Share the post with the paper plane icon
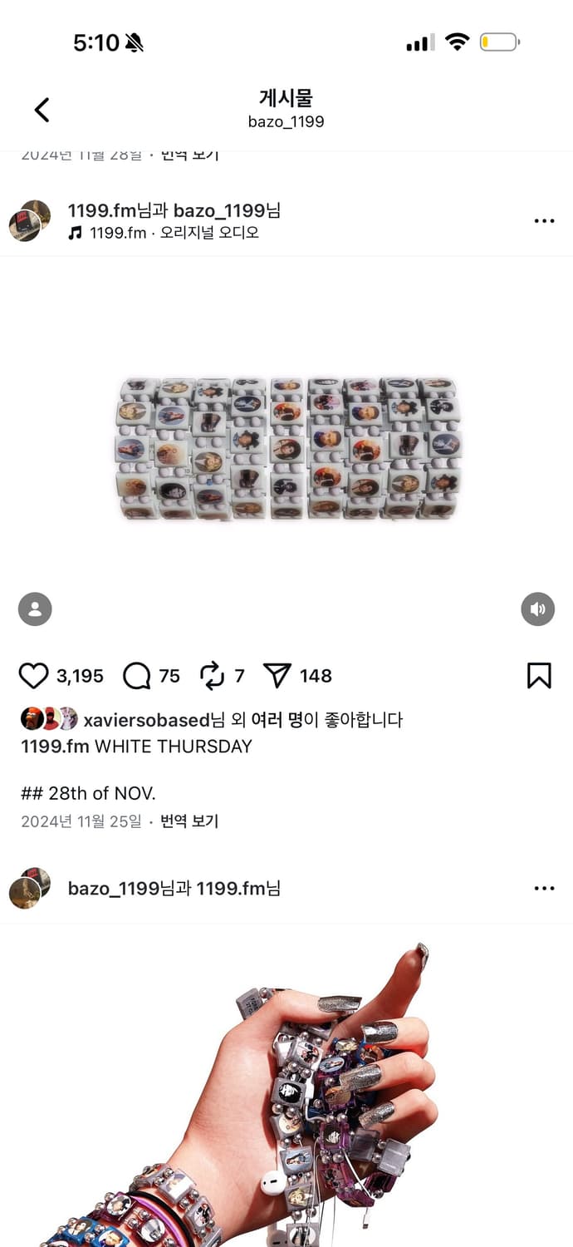This screenshot has height=1247, width=573. [x=277, y=676]
